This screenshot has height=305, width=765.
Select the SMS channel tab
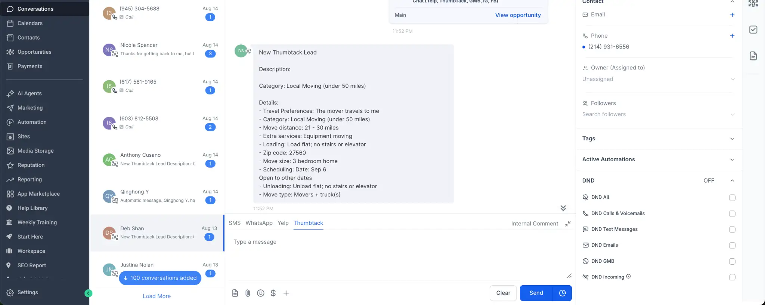click(235, 223)
